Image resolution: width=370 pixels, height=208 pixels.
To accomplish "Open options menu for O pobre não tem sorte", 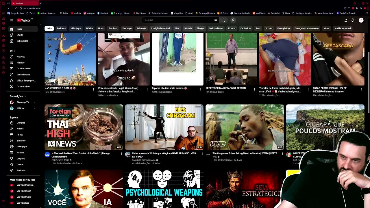I will click(201, 90).
